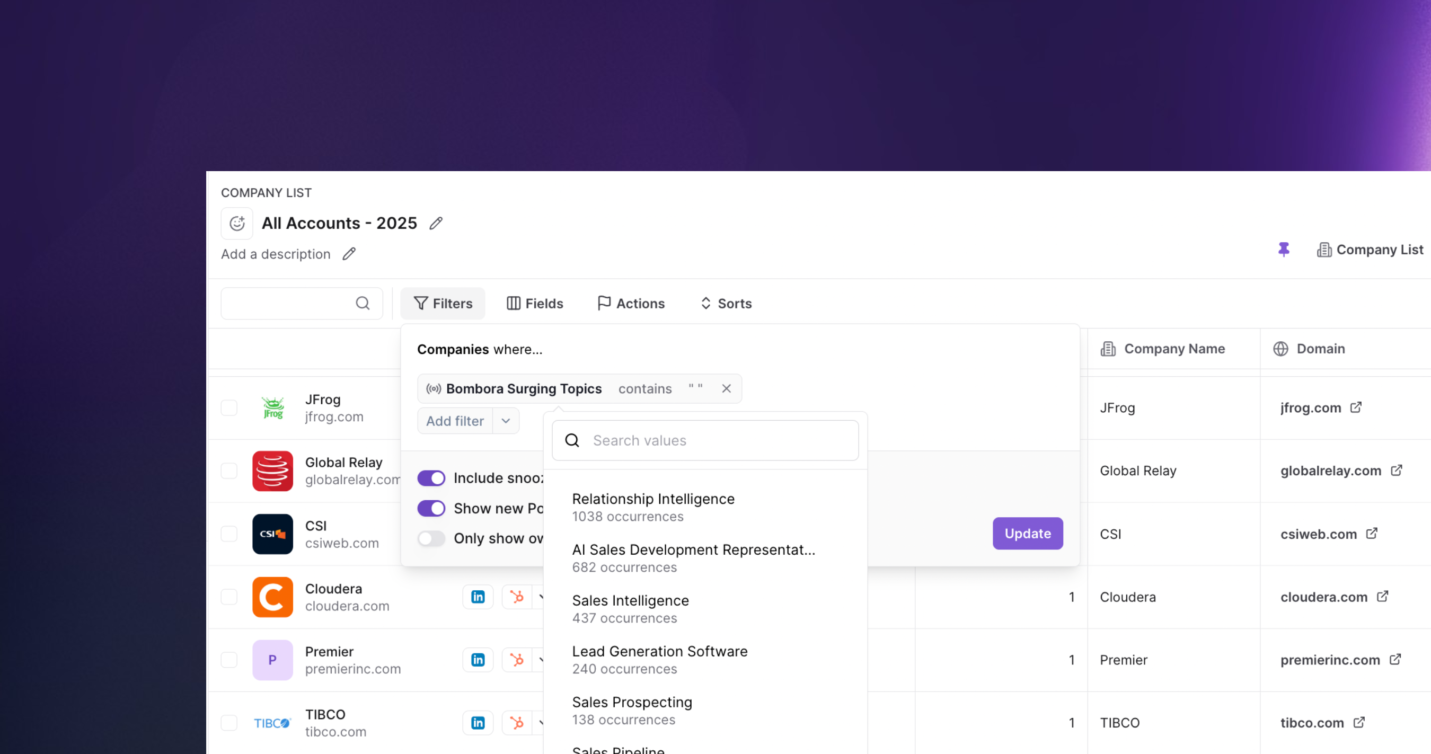The height and width of the screenshot is (754, 1431).
Task: Open csiweb.com external link icon
Action: 1372,534
